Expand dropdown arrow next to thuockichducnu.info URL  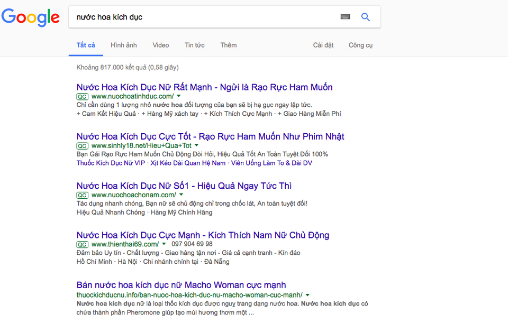click(x=307, y=295)
